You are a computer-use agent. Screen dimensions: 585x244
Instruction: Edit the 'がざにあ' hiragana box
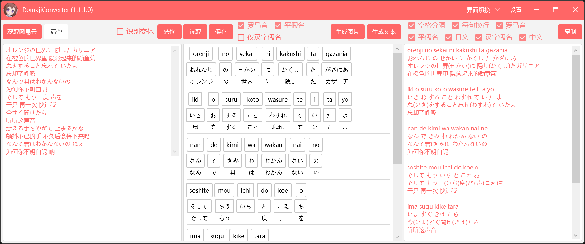(337, 70)
